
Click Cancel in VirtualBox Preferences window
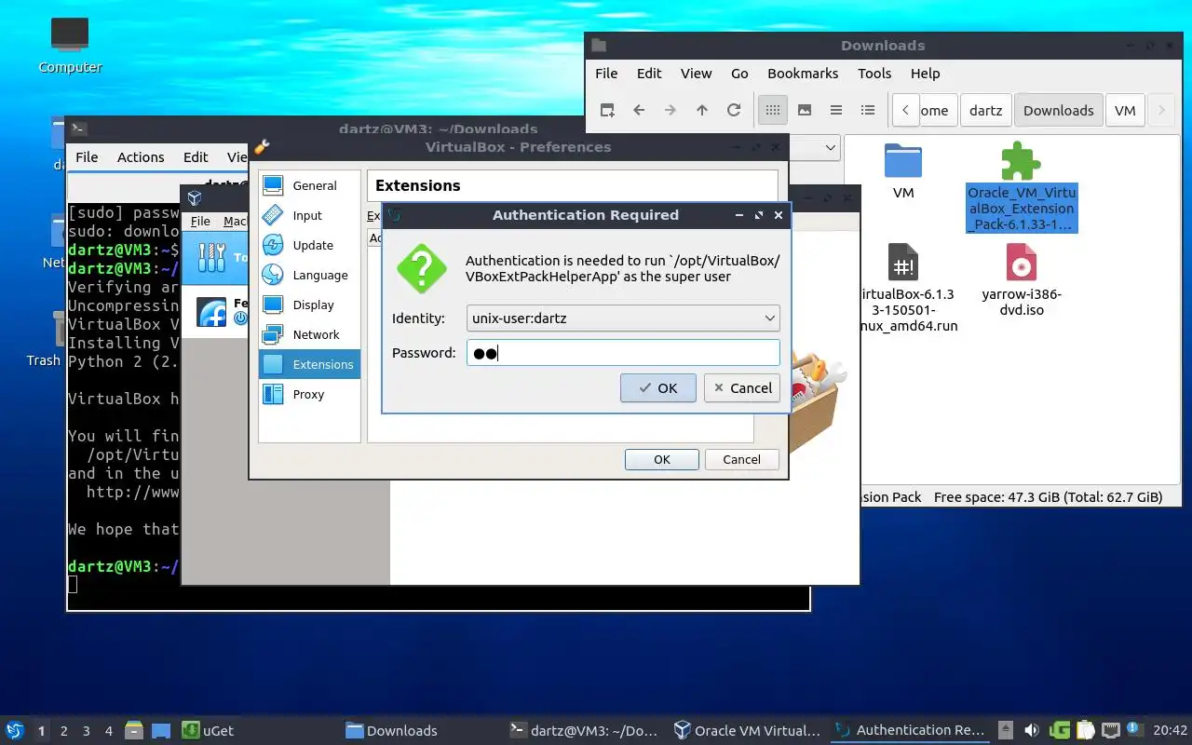(x=741, y=459)
